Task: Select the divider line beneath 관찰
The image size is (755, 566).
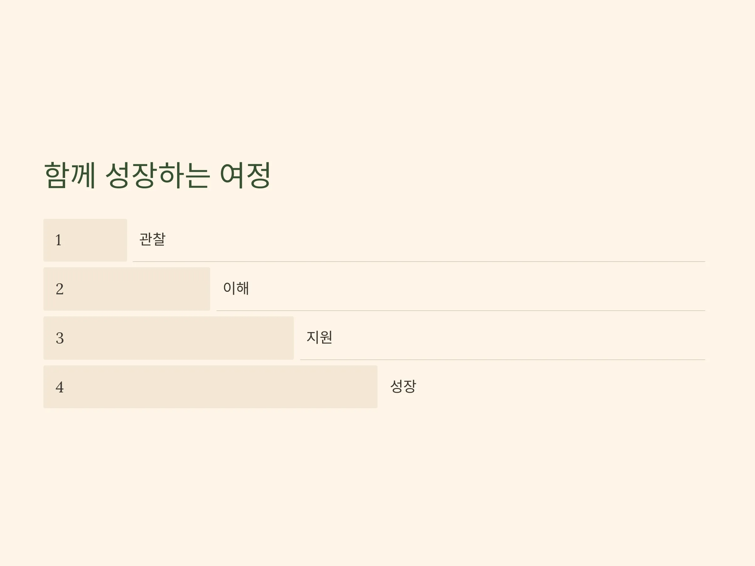Action: pyautogui.click(x=419, y=262)
